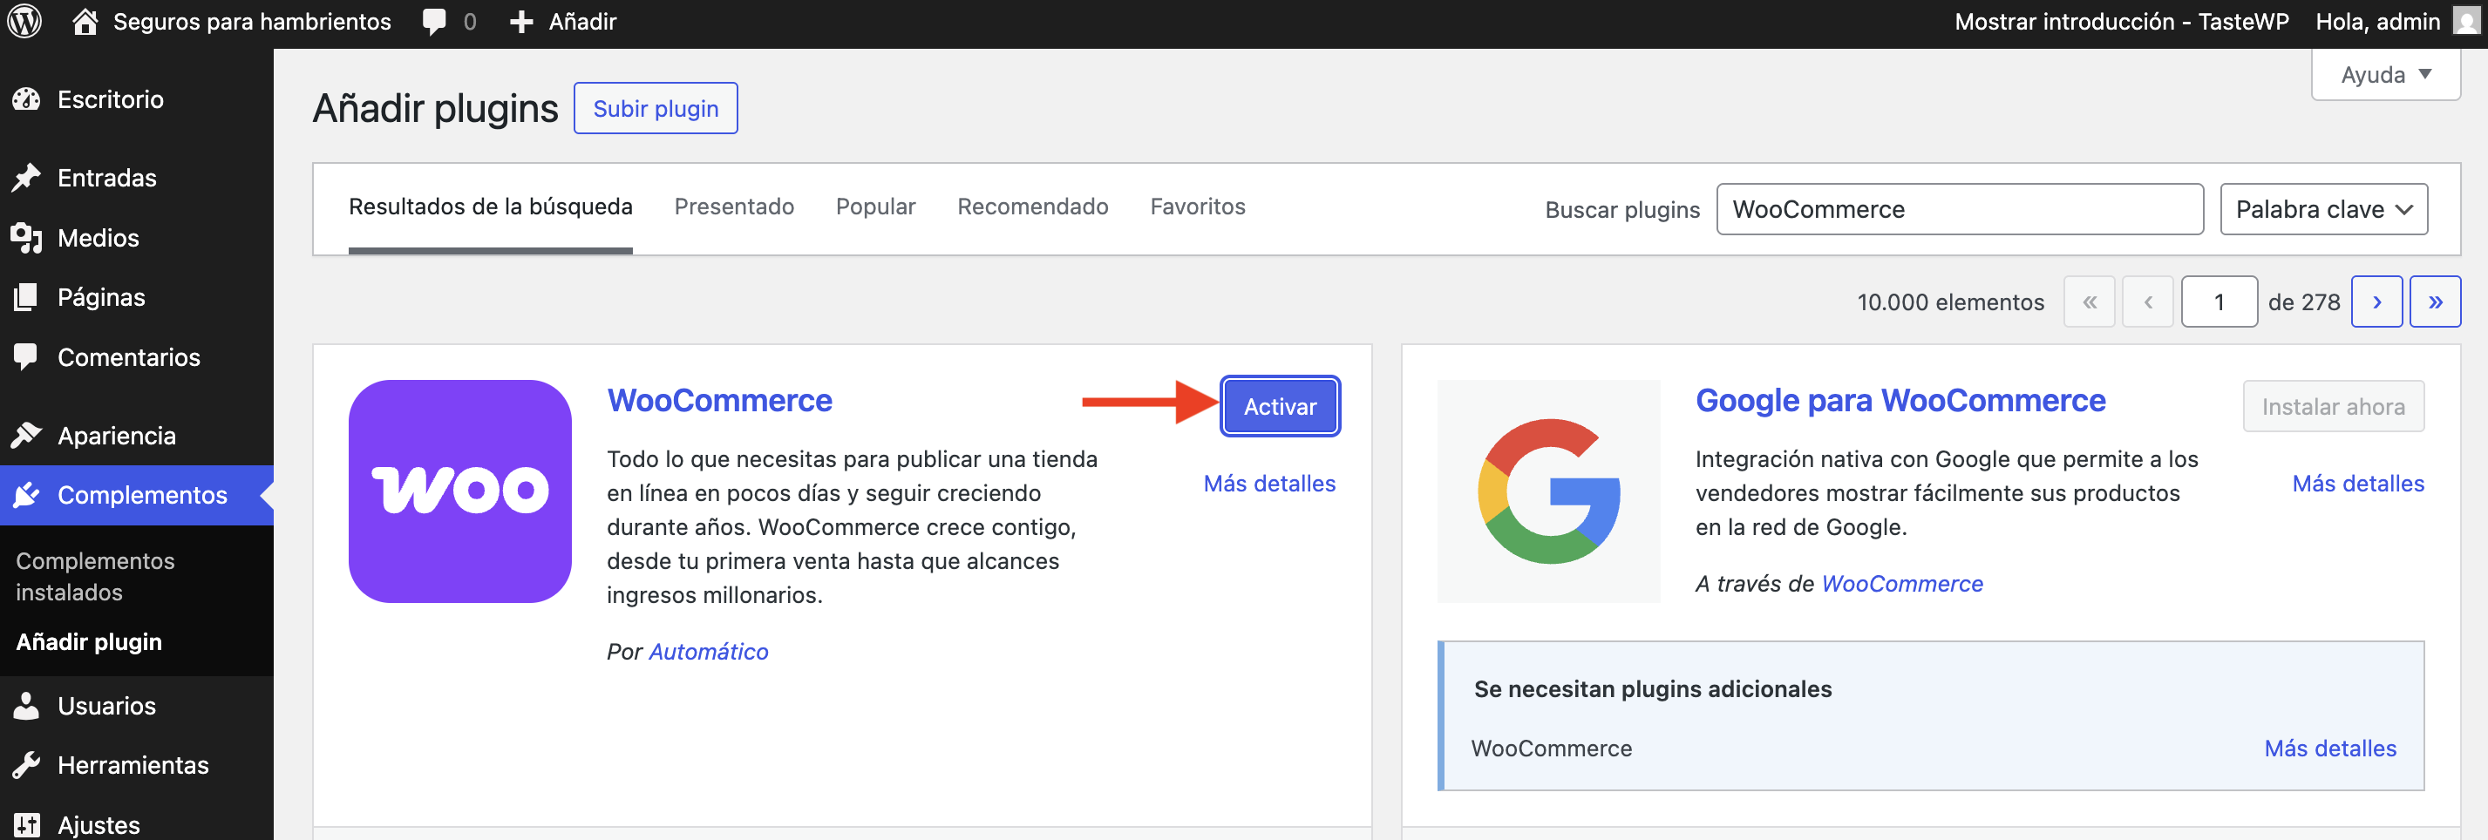The width and height of the screenshot is (2488, 840).
Task: Switch to the Popular tab
Action: 875,207
